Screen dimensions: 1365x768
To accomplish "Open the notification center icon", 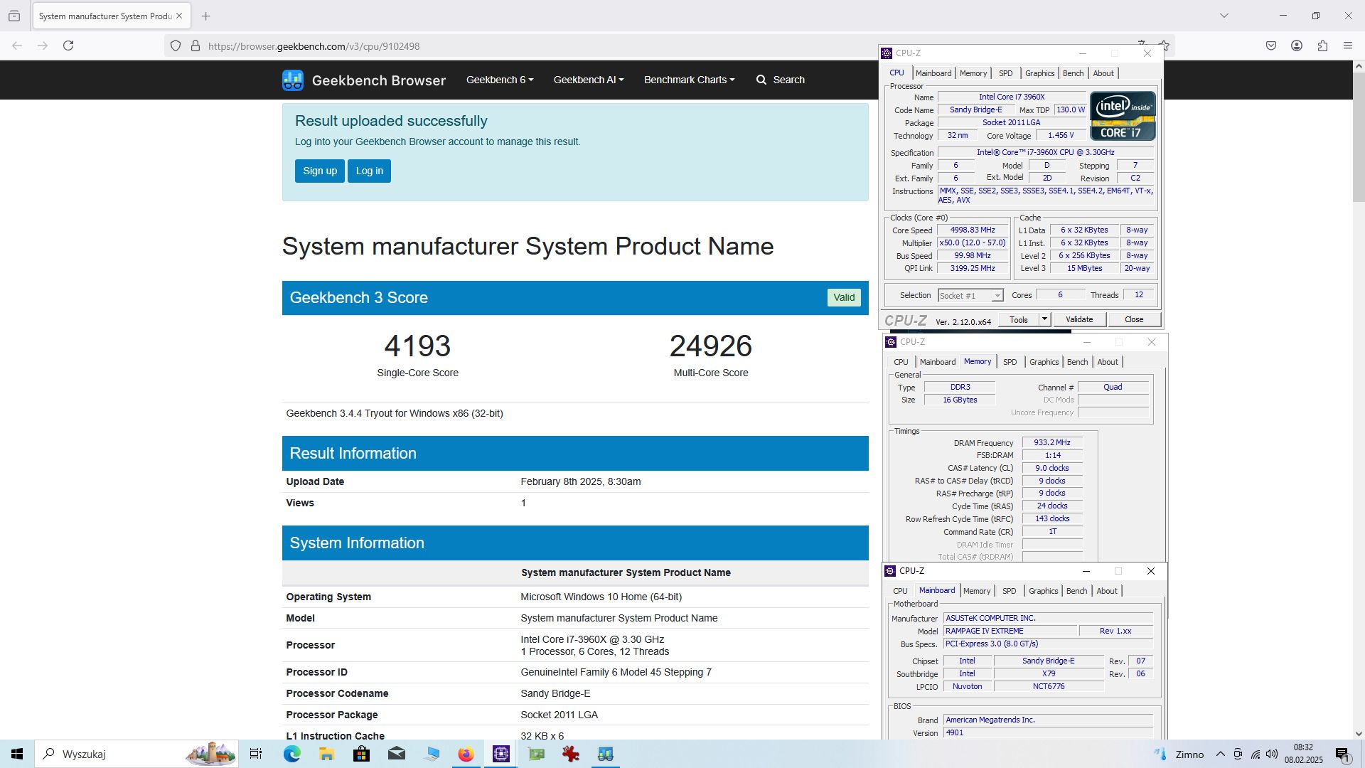I will pyautogui.click(x=1342, y=754).
